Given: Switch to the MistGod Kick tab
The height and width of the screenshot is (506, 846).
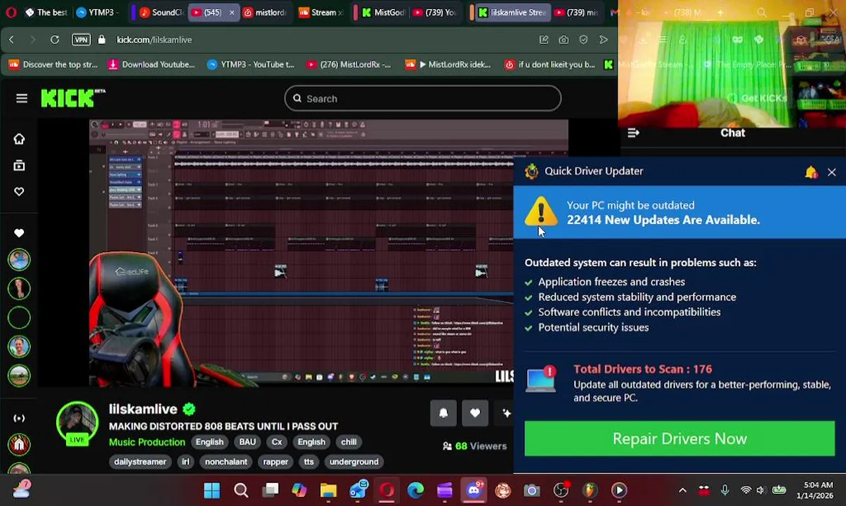Looking at the screenshot, I should coord(383,12).
